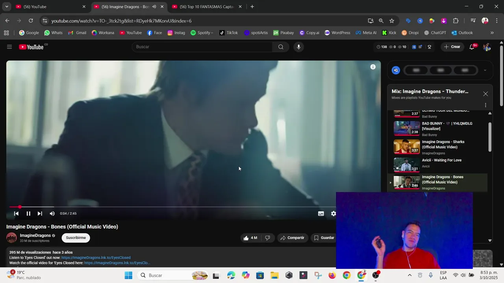Open a new browser tab

pos(252,7)
